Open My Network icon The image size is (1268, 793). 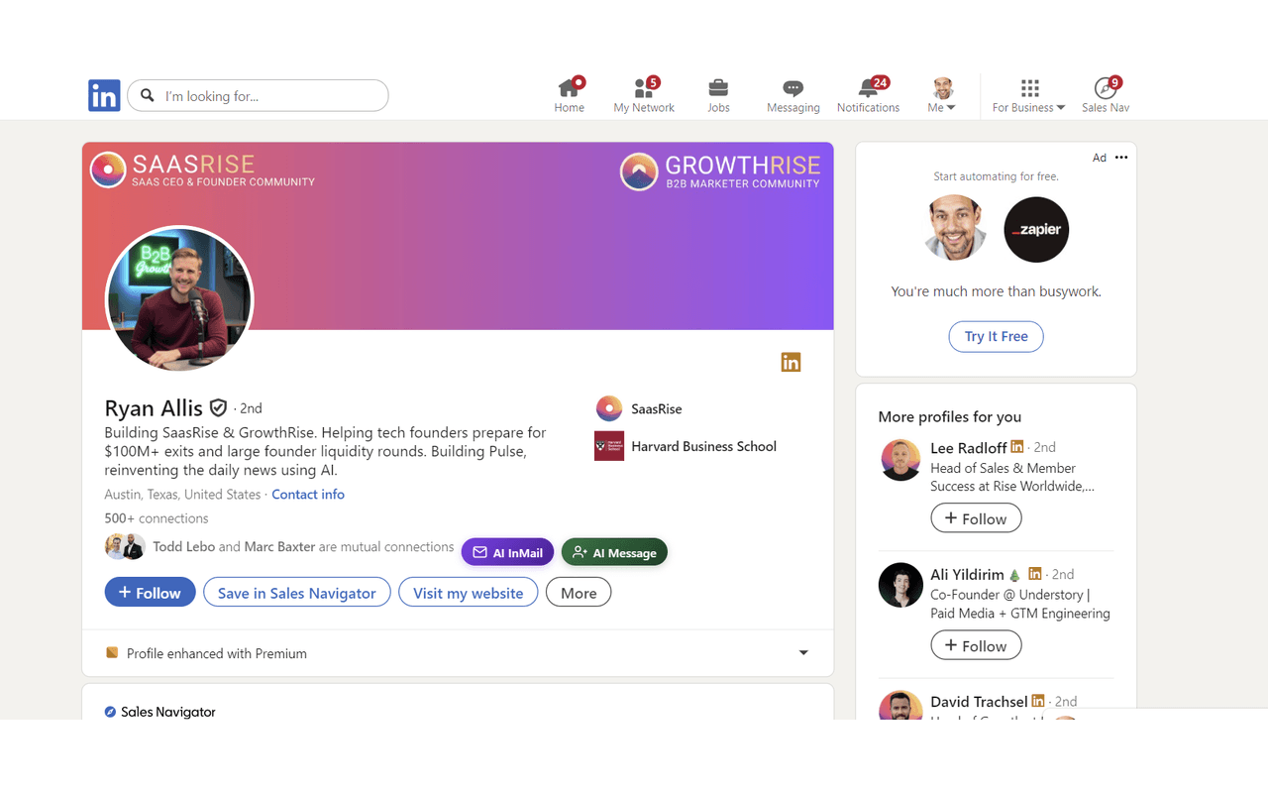(x=643, y=89)
